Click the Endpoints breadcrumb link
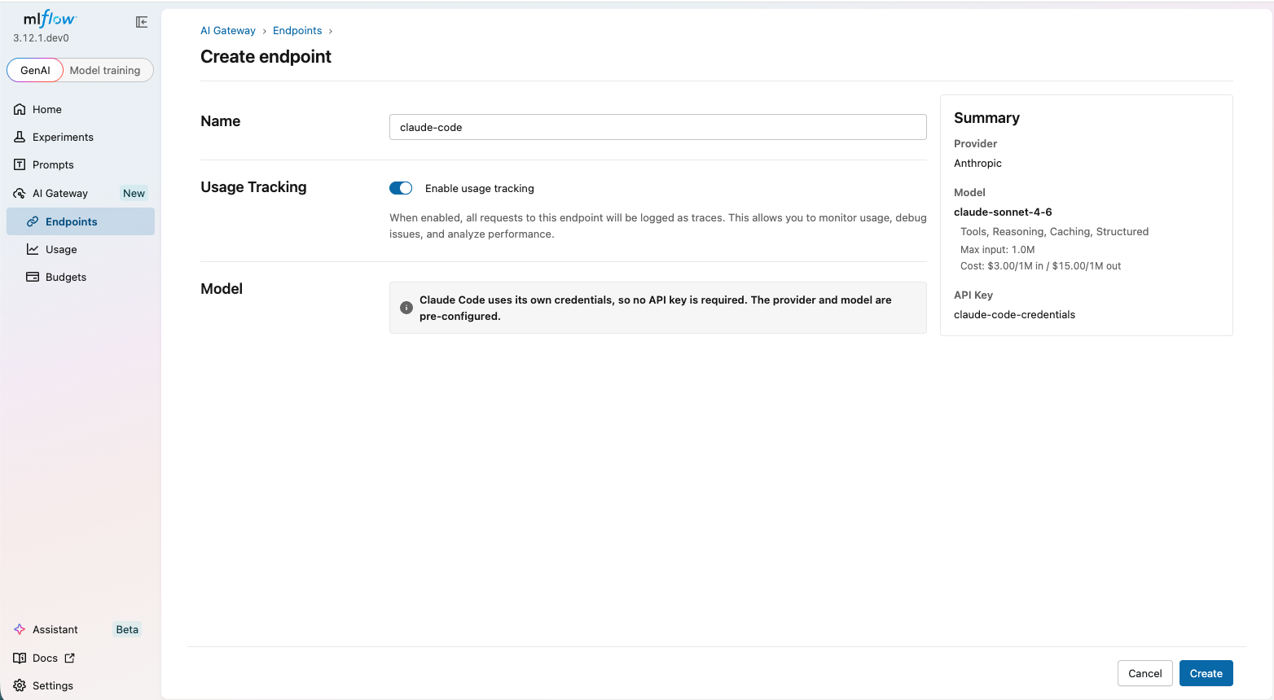Screen dimensions: 1274x700 pos(297,30)
